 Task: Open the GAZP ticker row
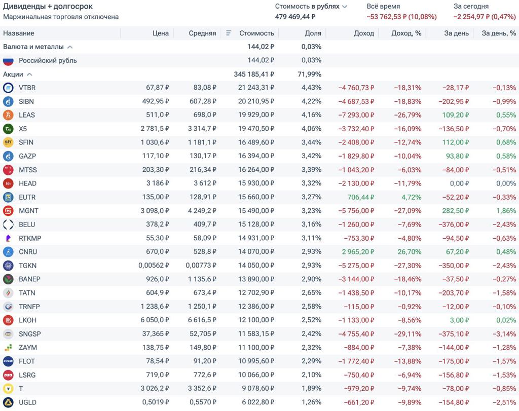click(x=27, y=156)
